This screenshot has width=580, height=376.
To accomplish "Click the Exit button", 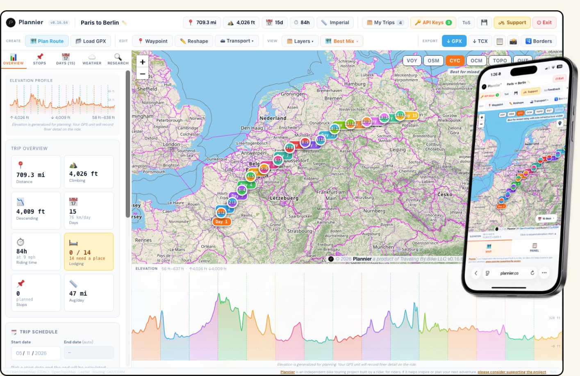I will (x=544, y=23).
